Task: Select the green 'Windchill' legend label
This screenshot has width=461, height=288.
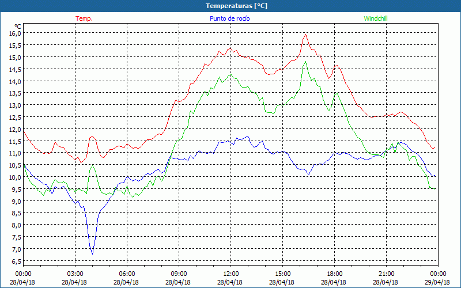Action: pos(376,18)
